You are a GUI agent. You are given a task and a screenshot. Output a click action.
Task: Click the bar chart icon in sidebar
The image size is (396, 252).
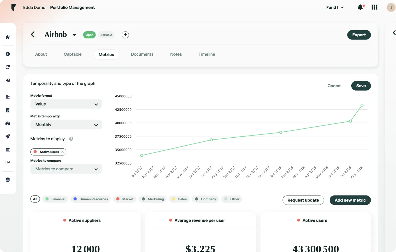pos(8,162)
